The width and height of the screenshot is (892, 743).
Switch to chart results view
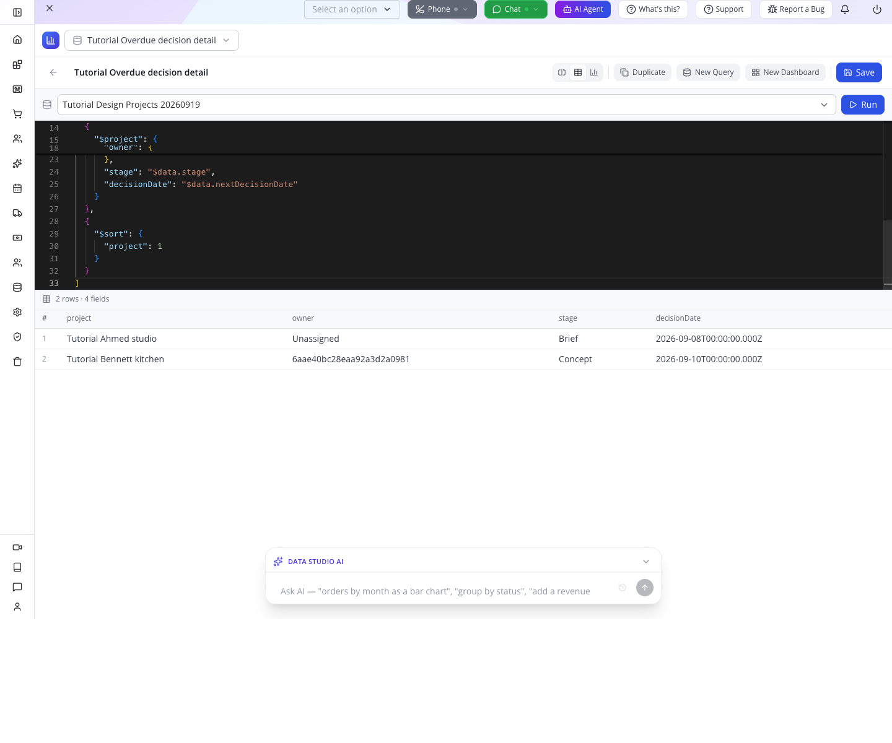pos(594,72)
